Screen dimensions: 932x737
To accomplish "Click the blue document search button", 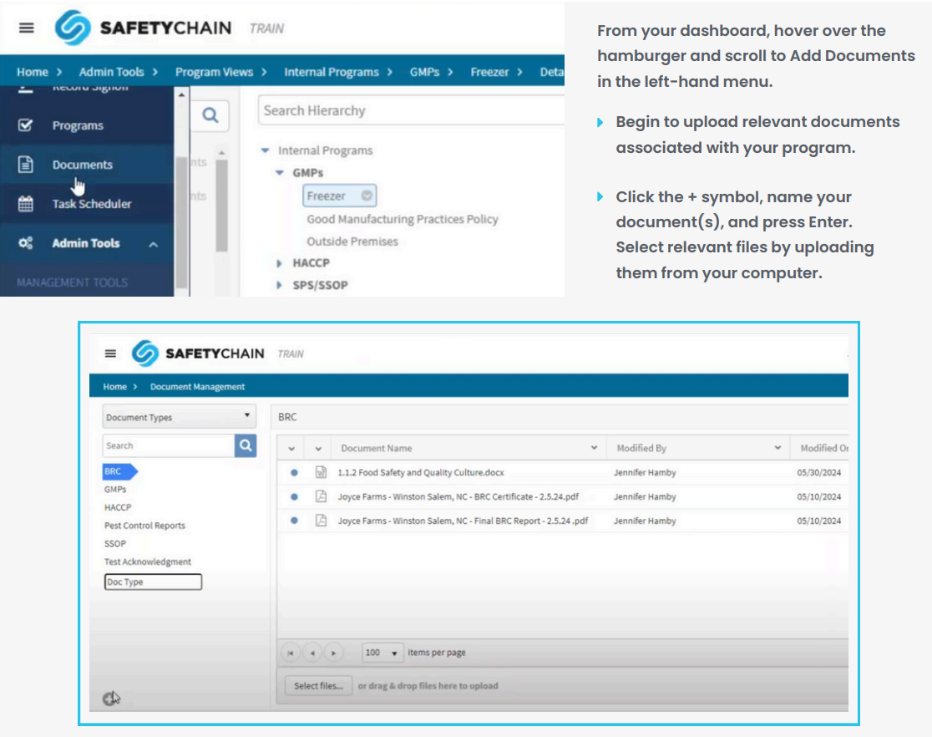I will coord(246,445).
